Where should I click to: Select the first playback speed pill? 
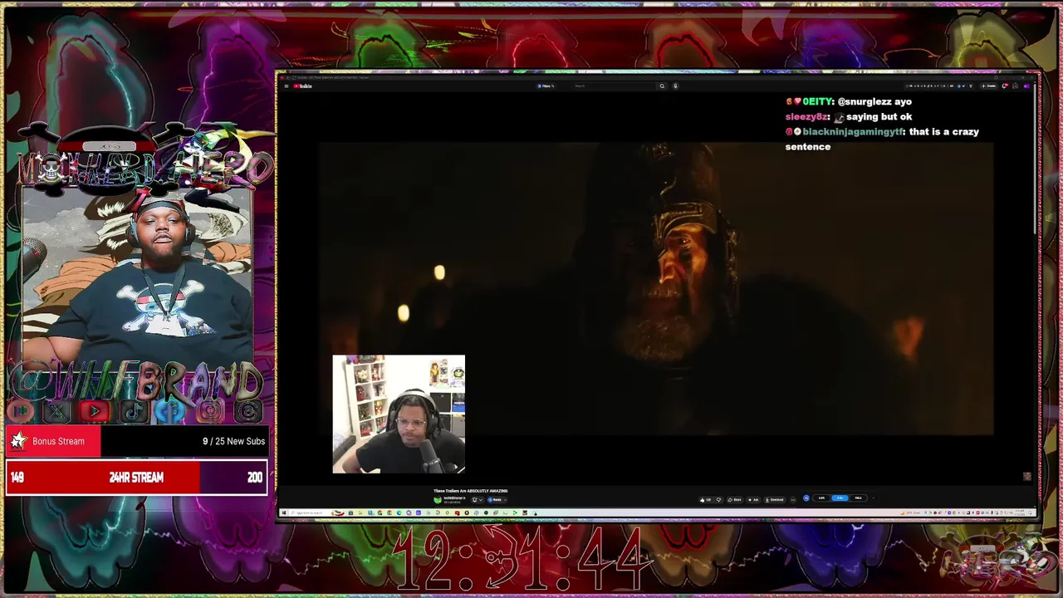pos(821,498)
